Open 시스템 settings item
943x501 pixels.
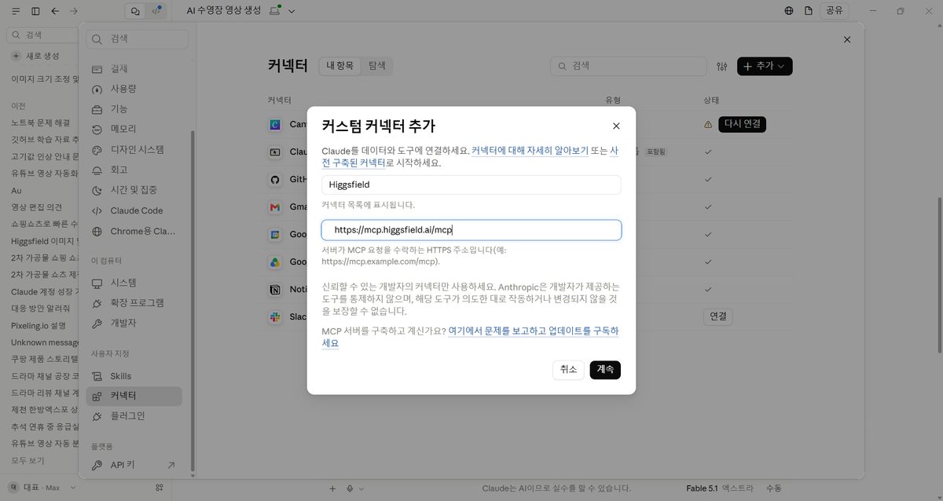tap(134, 283)
